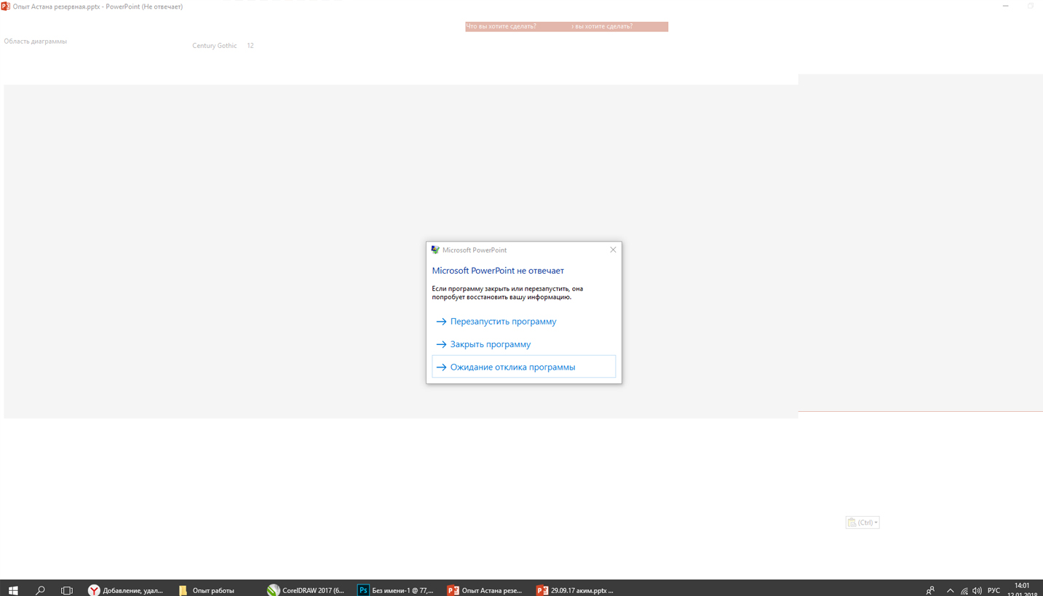
Task: Click the font size box showing 12
Action: (250, 45)
